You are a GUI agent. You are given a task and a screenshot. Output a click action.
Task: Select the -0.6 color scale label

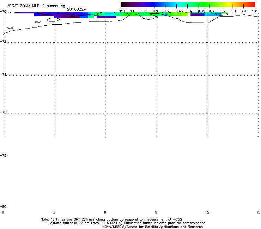pyautogui.click(x=154, y=11)
